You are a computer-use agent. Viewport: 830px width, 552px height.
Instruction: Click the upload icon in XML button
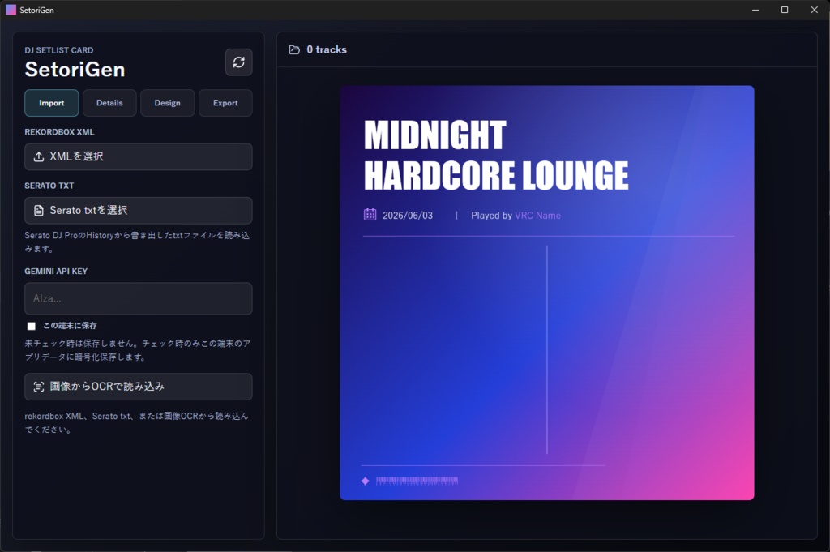[x=39, y=156]
